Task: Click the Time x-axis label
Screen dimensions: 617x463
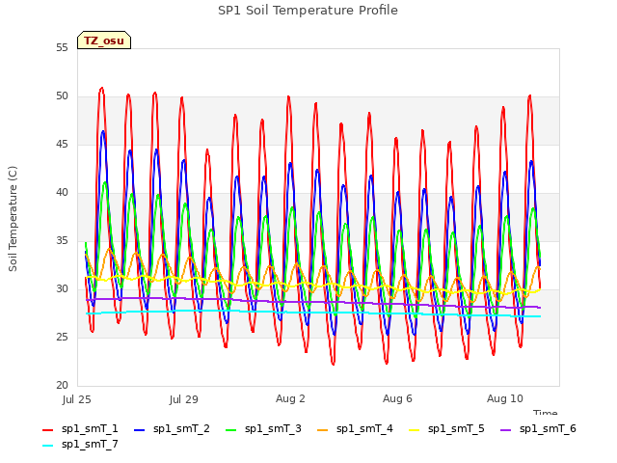Action: [x=546, y=412]
